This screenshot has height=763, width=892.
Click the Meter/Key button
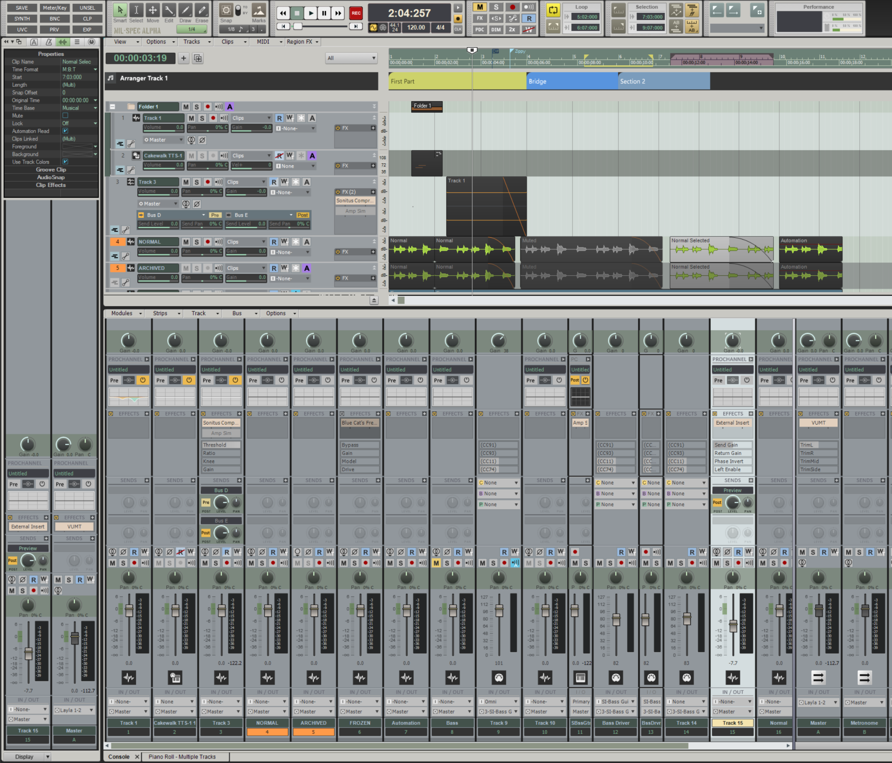[54, 8]
